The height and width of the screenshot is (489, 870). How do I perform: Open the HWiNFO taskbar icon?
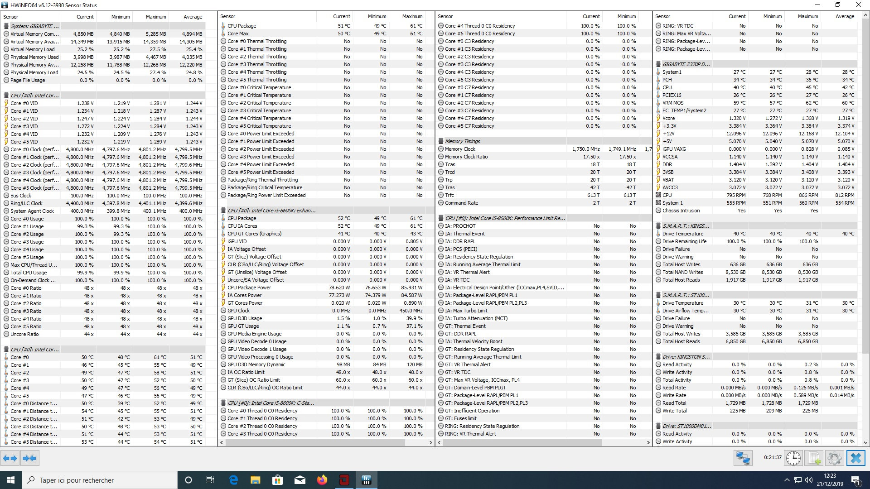367,480
